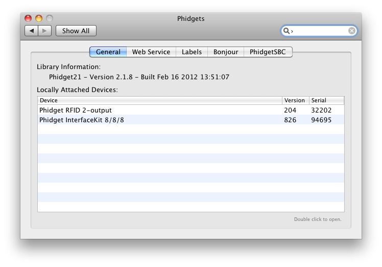Click the Show All button
The image size is (382, 267).
point(76,31)
